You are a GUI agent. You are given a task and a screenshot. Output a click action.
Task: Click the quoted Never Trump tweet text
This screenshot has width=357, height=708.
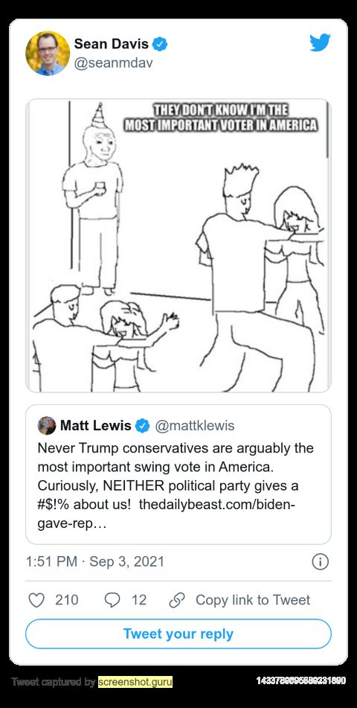pyautogui.click(x=176, y=487)
